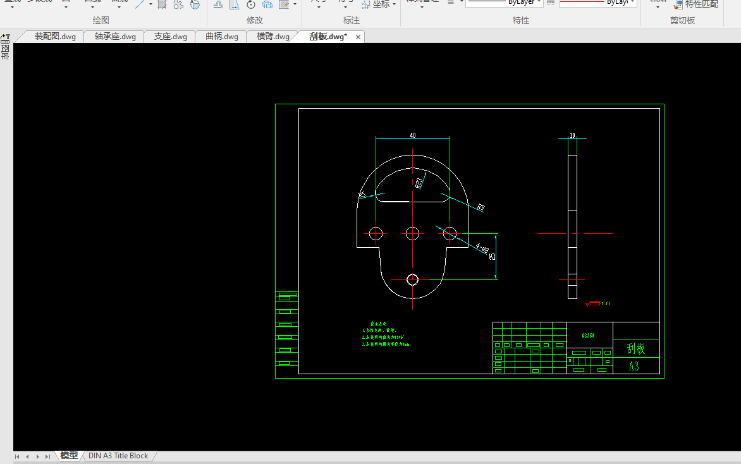Click the 绘图 panel title
The height and width of the screenshot is (464, 741).
[101, 20]
